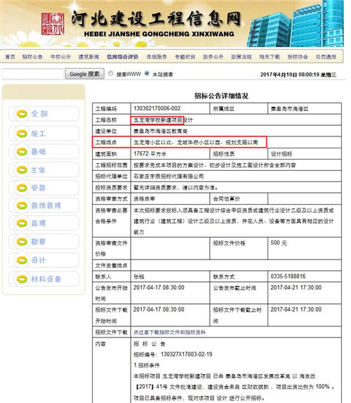The width and height of the screenshot is (351, 403).
Task: Filter by 安装 category
Action: pos(44,188)
